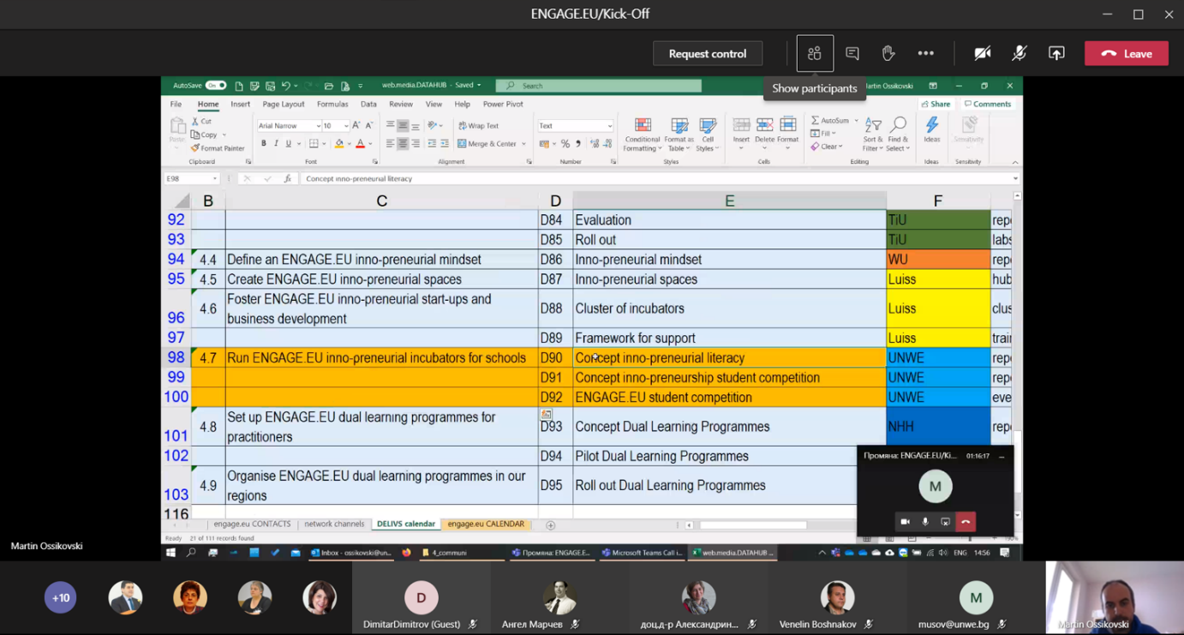Screen dimensions: 1184x635
Task: Click the Teams Share content icon
Action: click(1056, 53)
